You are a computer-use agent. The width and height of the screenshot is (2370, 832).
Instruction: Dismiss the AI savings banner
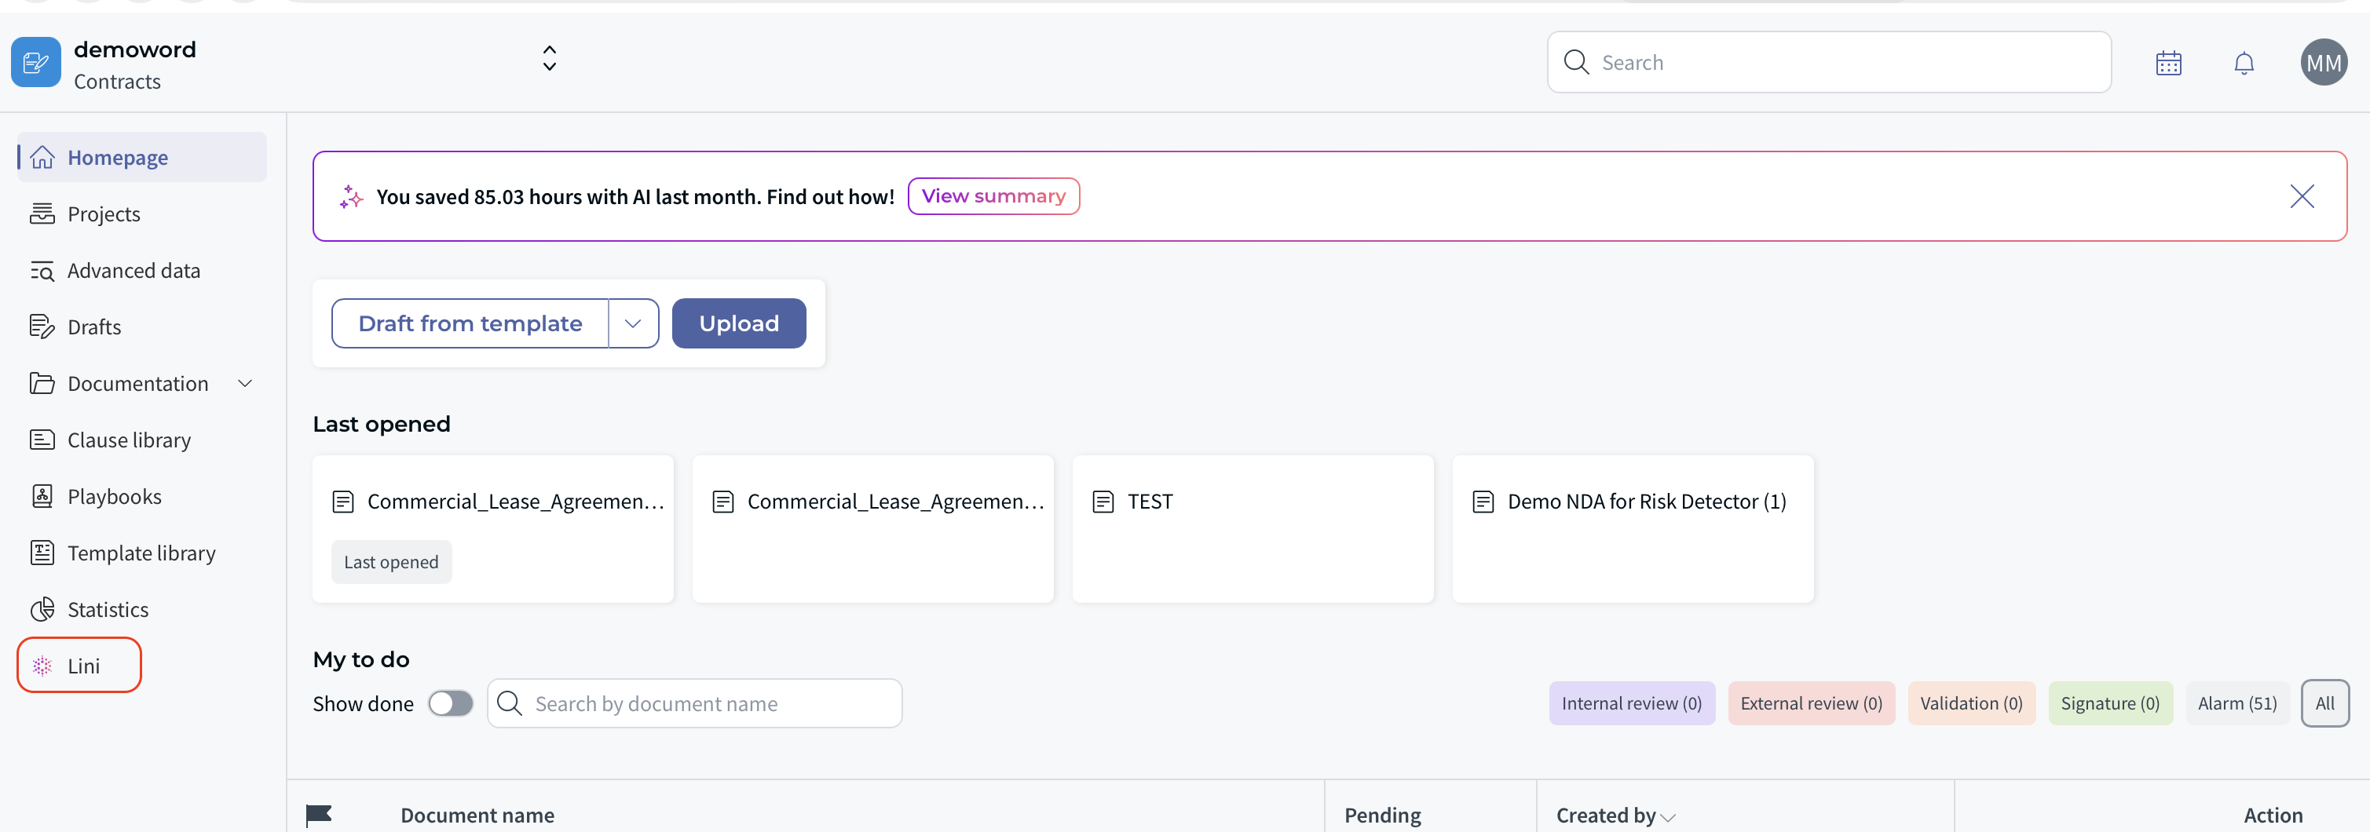click(x=2300, y=195)
